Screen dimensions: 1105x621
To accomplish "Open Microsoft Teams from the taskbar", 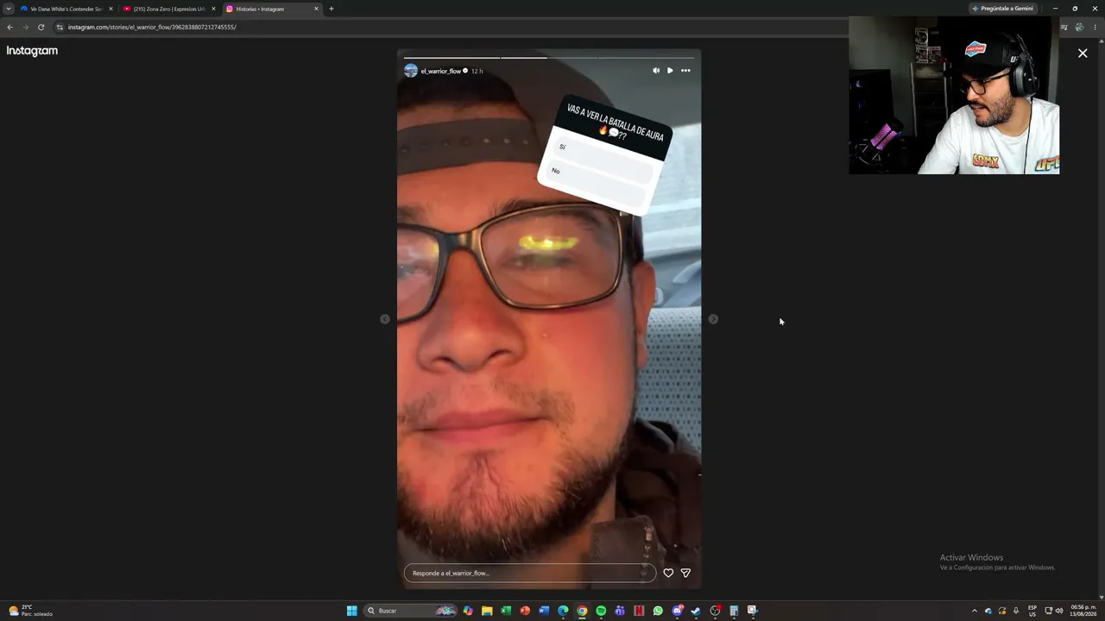I will point(620,611).
